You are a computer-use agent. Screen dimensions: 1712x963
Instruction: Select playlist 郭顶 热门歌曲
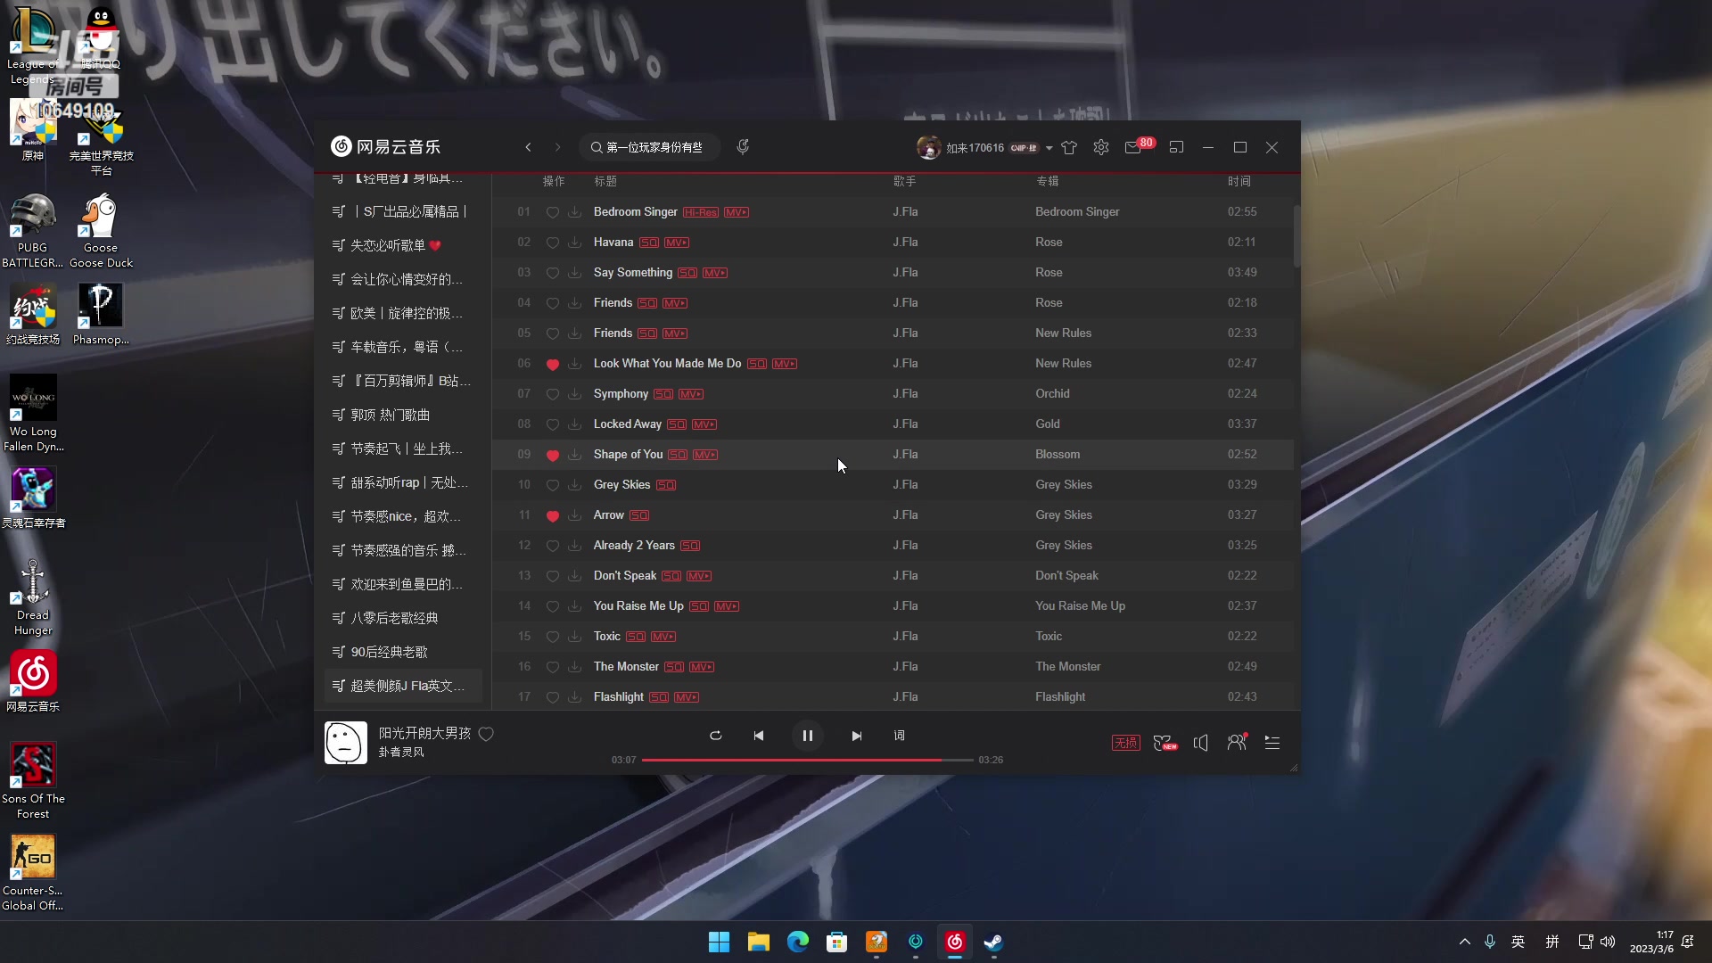pos(381,415)
